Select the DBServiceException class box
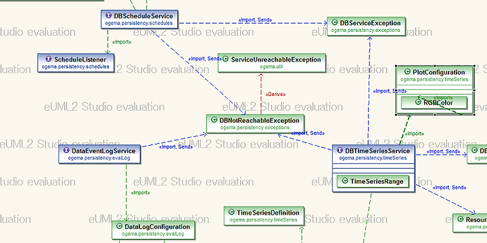This screenshot has width=487, height=243. coord(366,26)
